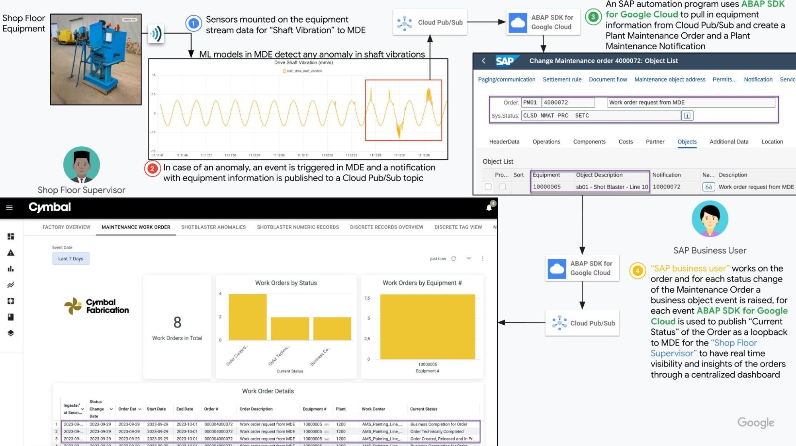Open the Permits... link
This screenshot has height=446, width=796.
pos(724,80)
